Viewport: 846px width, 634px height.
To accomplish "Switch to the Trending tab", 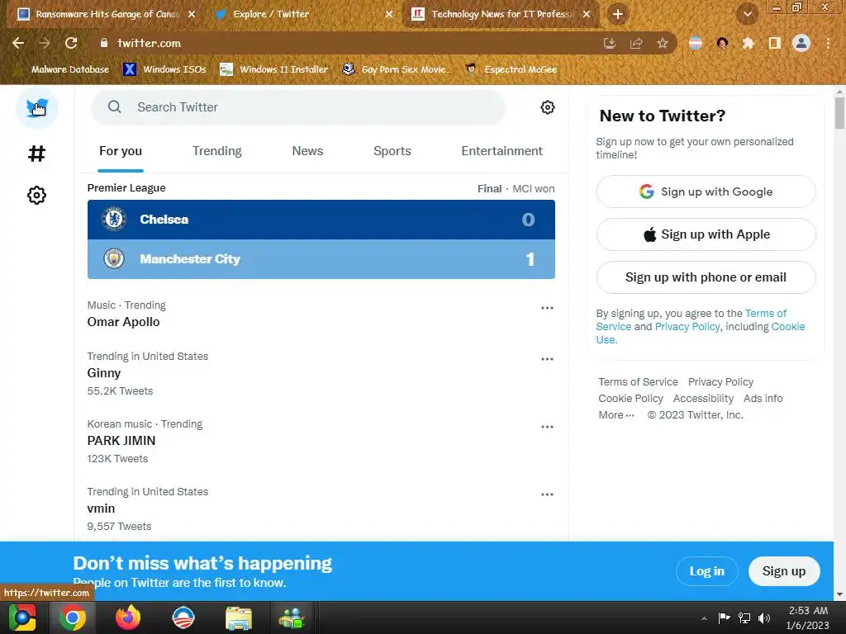I will pos(217,151).
